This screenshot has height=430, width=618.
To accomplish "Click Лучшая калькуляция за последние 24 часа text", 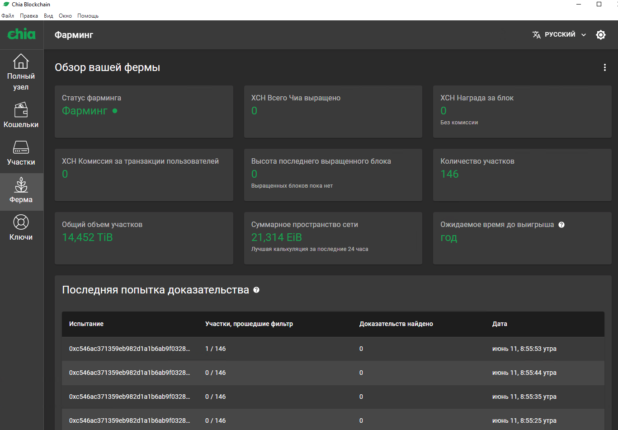I will [x=310, y=249].
